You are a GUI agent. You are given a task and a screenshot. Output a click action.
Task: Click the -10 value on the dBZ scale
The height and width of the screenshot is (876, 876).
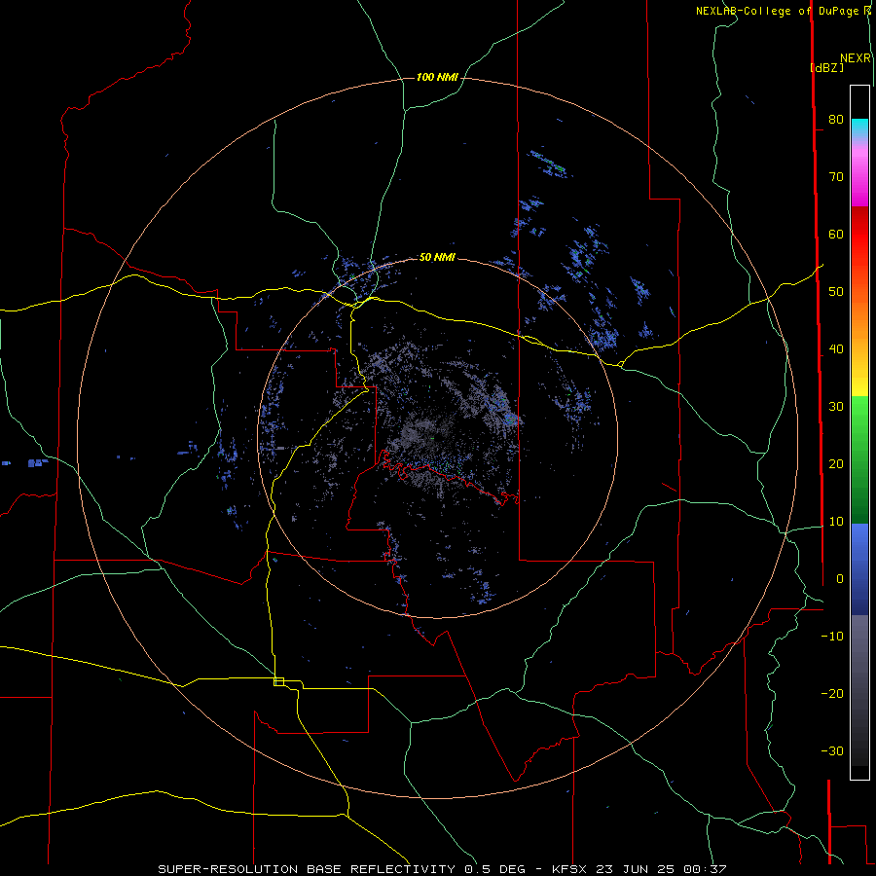point(832,636)
